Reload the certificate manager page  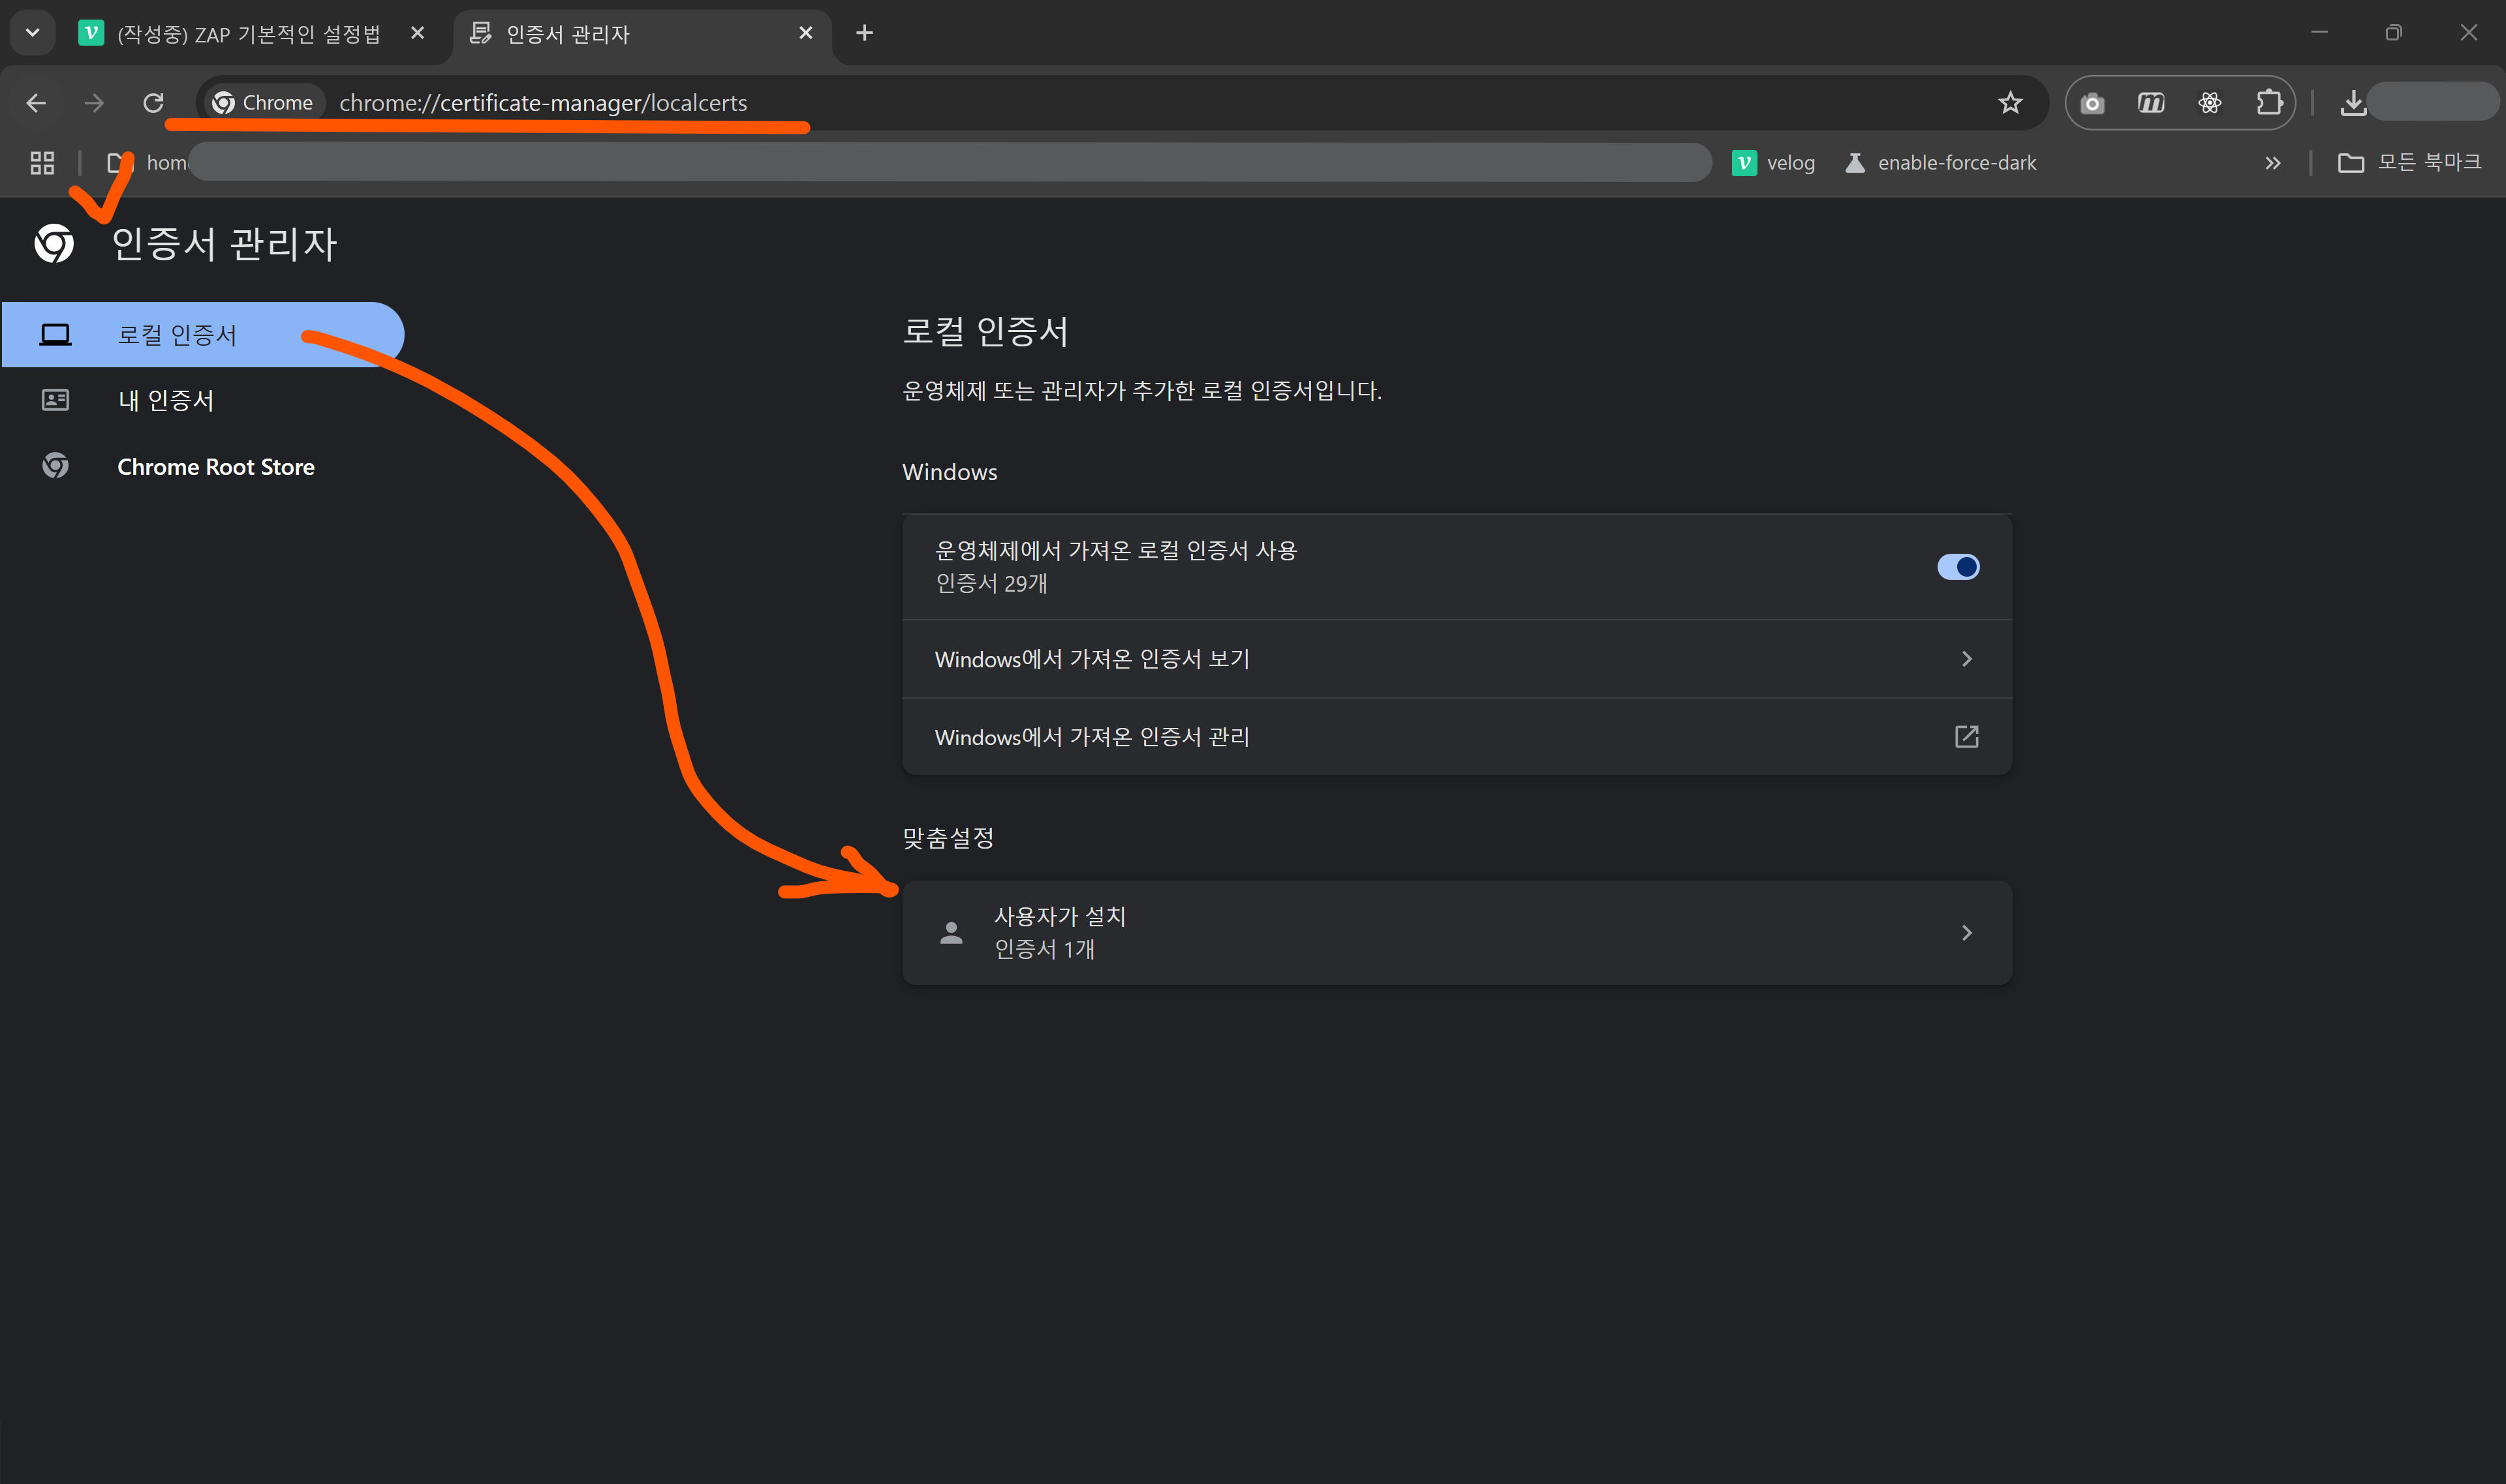click(x=153, y=103)
